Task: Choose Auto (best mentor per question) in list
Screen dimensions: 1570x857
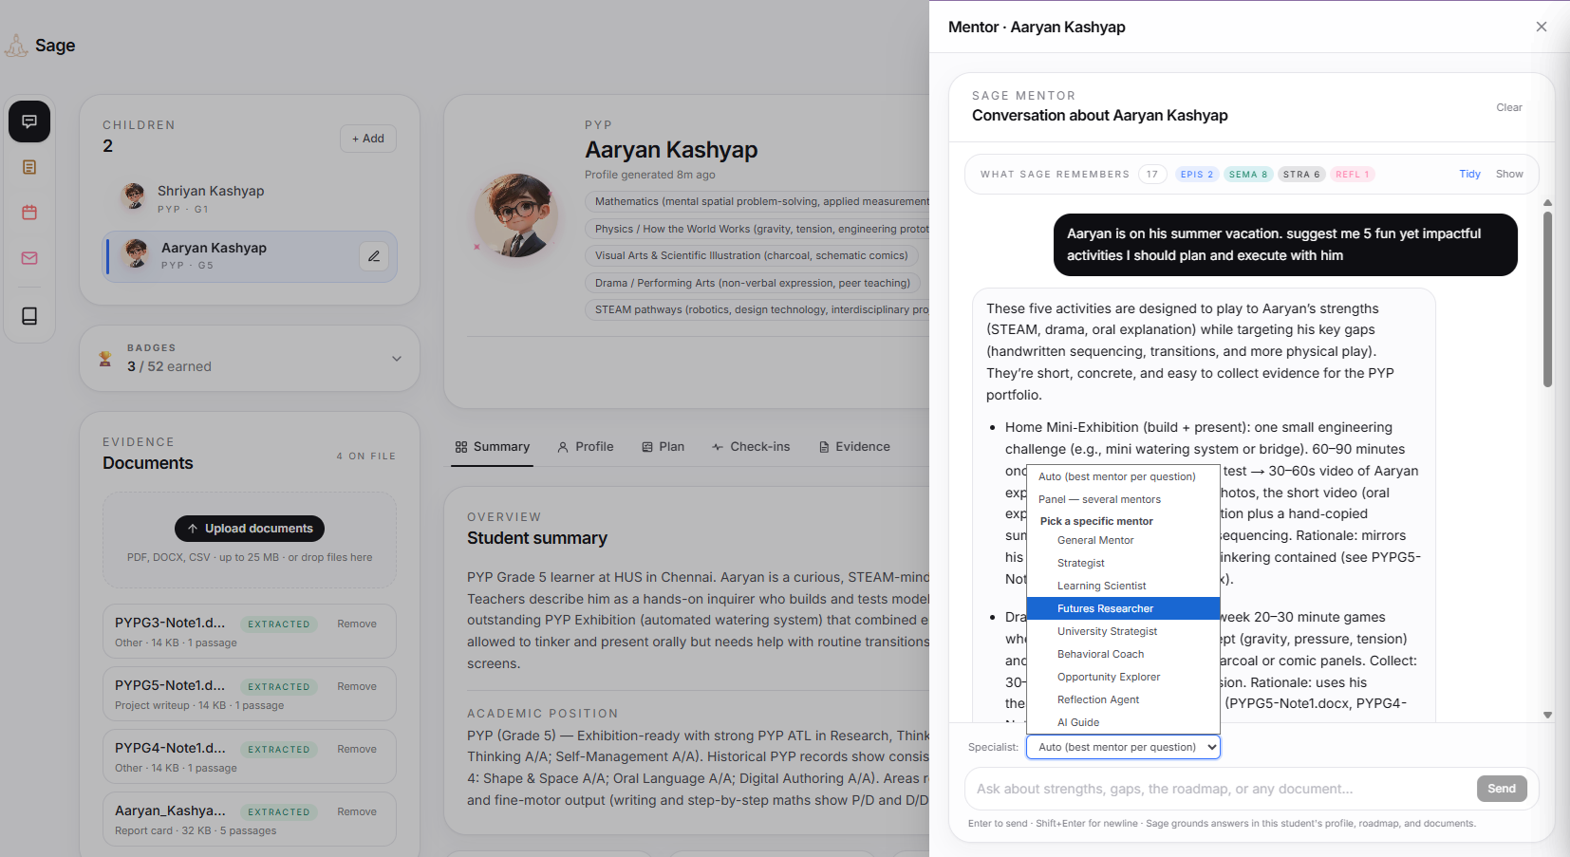Action: click(1123, 476)
